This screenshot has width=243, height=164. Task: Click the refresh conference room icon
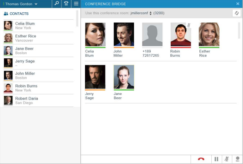pyautogui.click(x=236, y=13)
